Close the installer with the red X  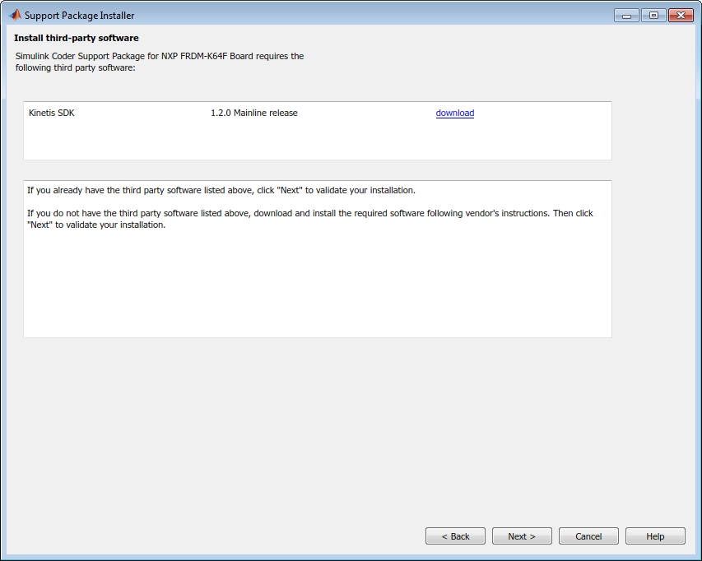[x=680, y=16]
